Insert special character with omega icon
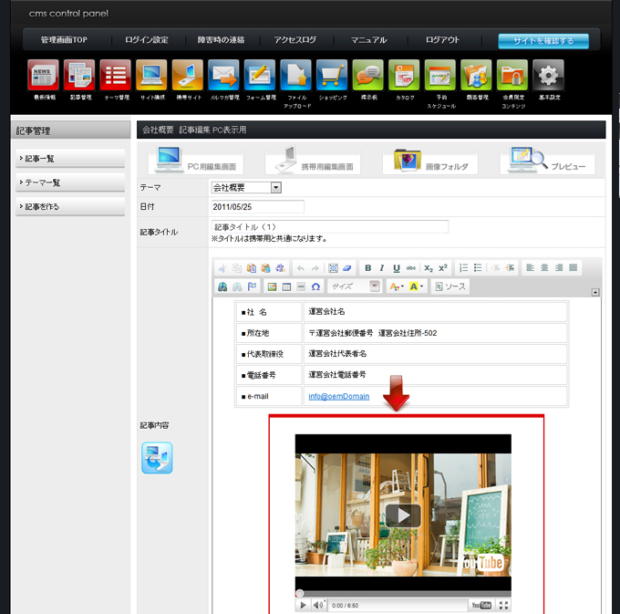 315,286
